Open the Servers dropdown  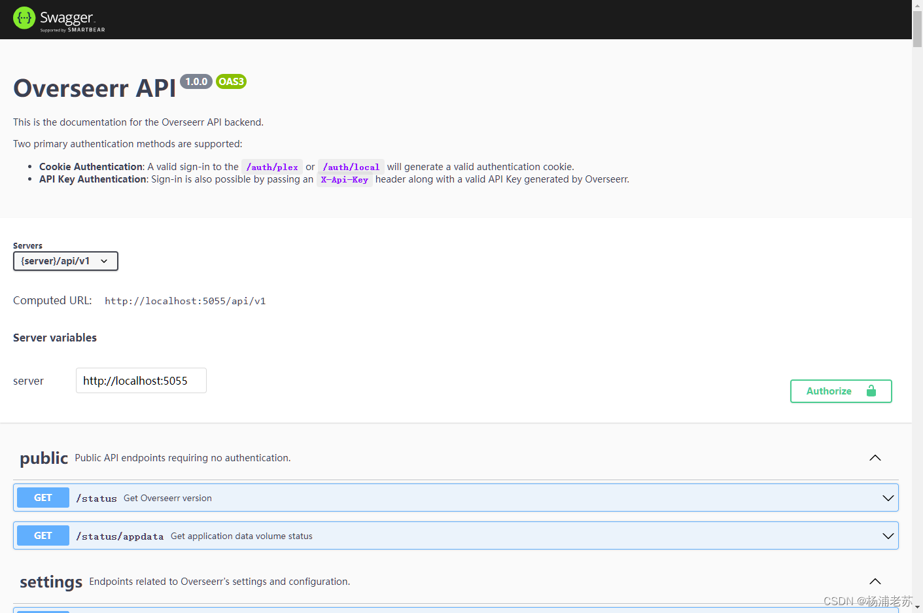coord(65,261)
